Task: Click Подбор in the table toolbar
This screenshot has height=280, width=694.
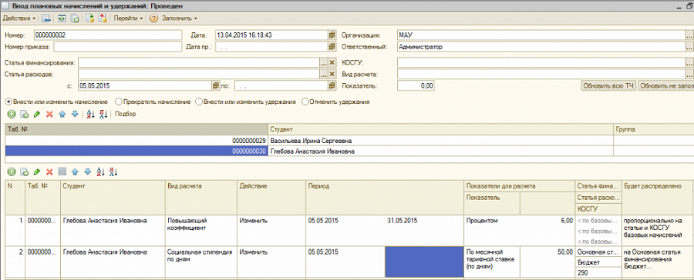Action: tap(125, 114)
